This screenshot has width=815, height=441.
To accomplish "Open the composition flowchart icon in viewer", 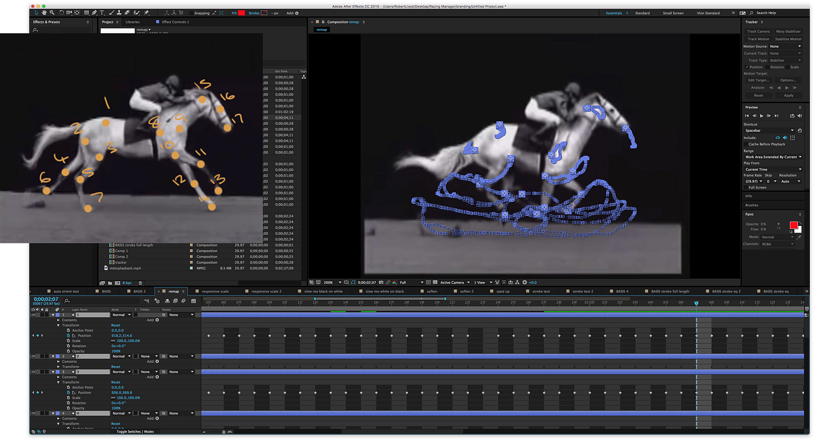I will coord(517,282).
